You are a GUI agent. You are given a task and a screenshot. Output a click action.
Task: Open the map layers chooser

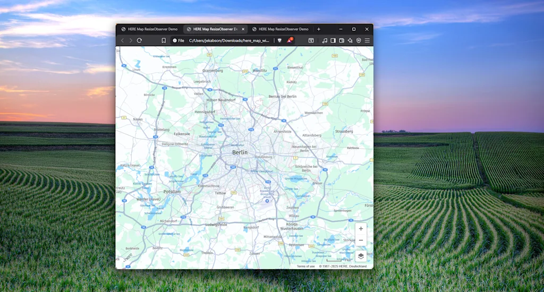(361, 256)
